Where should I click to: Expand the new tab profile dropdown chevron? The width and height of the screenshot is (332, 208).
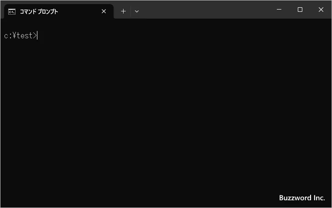tap(137, 11)
